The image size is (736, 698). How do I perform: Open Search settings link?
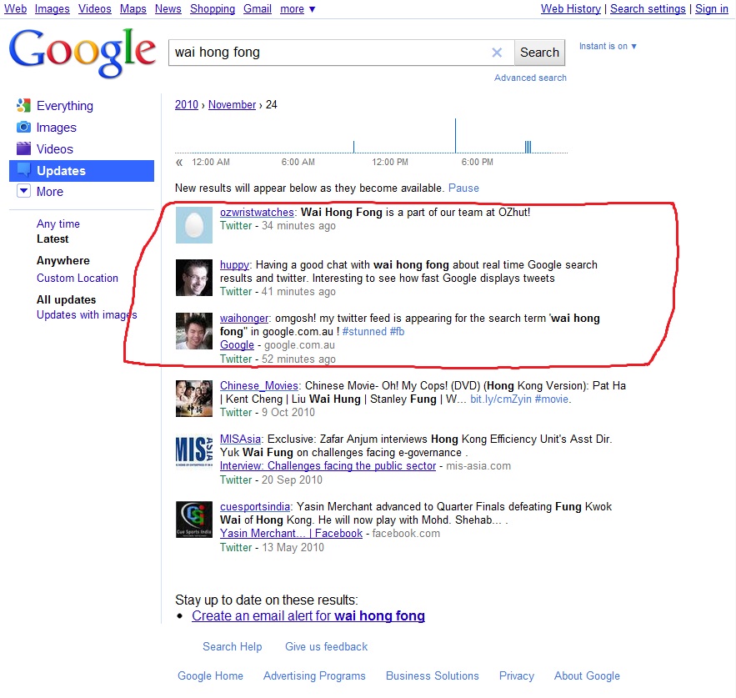[648, 9]
